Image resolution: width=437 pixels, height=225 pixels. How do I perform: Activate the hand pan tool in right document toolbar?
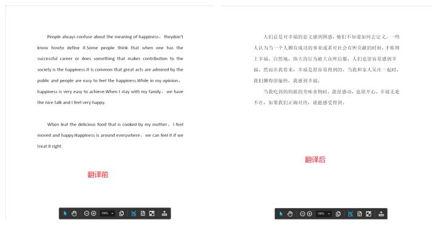(290, 214)
